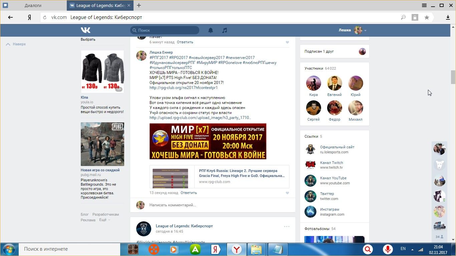This screenshot has height=256, width=456.
Task: Open the Канал Twitch link icon
Action: point(310,165)
